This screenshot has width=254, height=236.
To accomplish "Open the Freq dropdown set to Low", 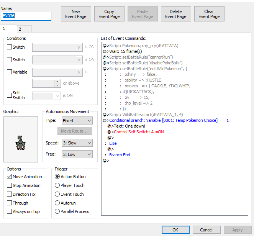I will point(77,154).
